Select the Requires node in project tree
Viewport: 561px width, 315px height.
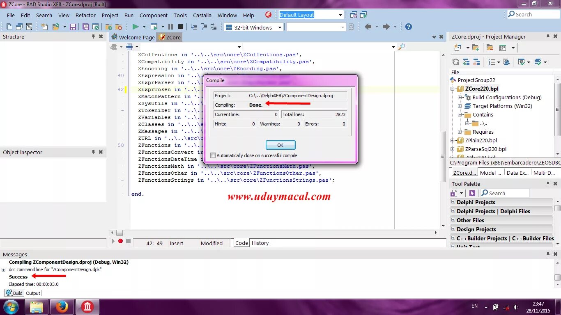[x=483, y=132]
